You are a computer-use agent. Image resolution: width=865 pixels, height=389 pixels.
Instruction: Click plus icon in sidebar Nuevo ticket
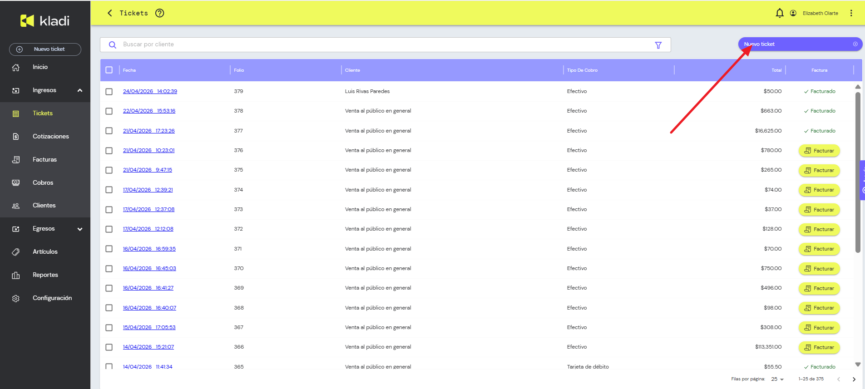click(x=20, y=49)
